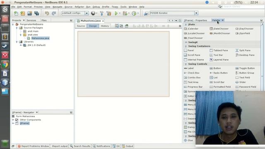The height and width of the screenshot is (149, 265).
Task: Open the Run Project dropdown arrow
Action: click(x=120, y=13)
